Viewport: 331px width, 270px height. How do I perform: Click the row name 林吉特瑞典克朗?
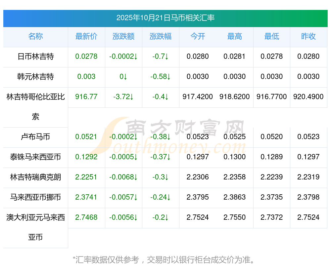click(x=35, y=177)
